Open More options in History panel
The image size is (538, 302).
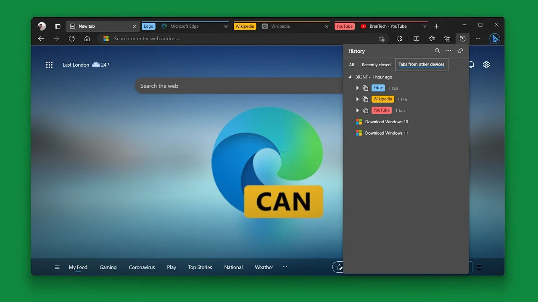point(449,51)
